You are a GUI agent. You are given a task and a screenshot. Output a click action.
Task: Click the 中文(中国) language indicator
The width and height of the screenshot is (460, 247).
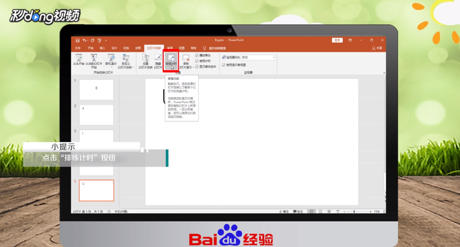[121, 211]
